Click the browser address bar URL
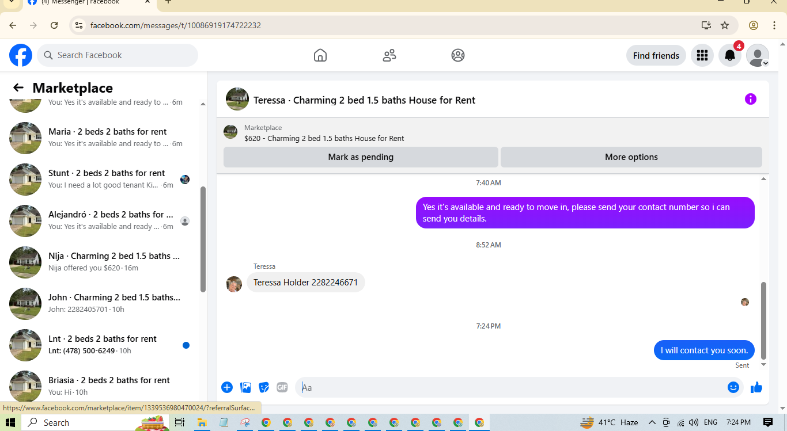This screenshot has width=787, height=431. click(x=176, y=25)
